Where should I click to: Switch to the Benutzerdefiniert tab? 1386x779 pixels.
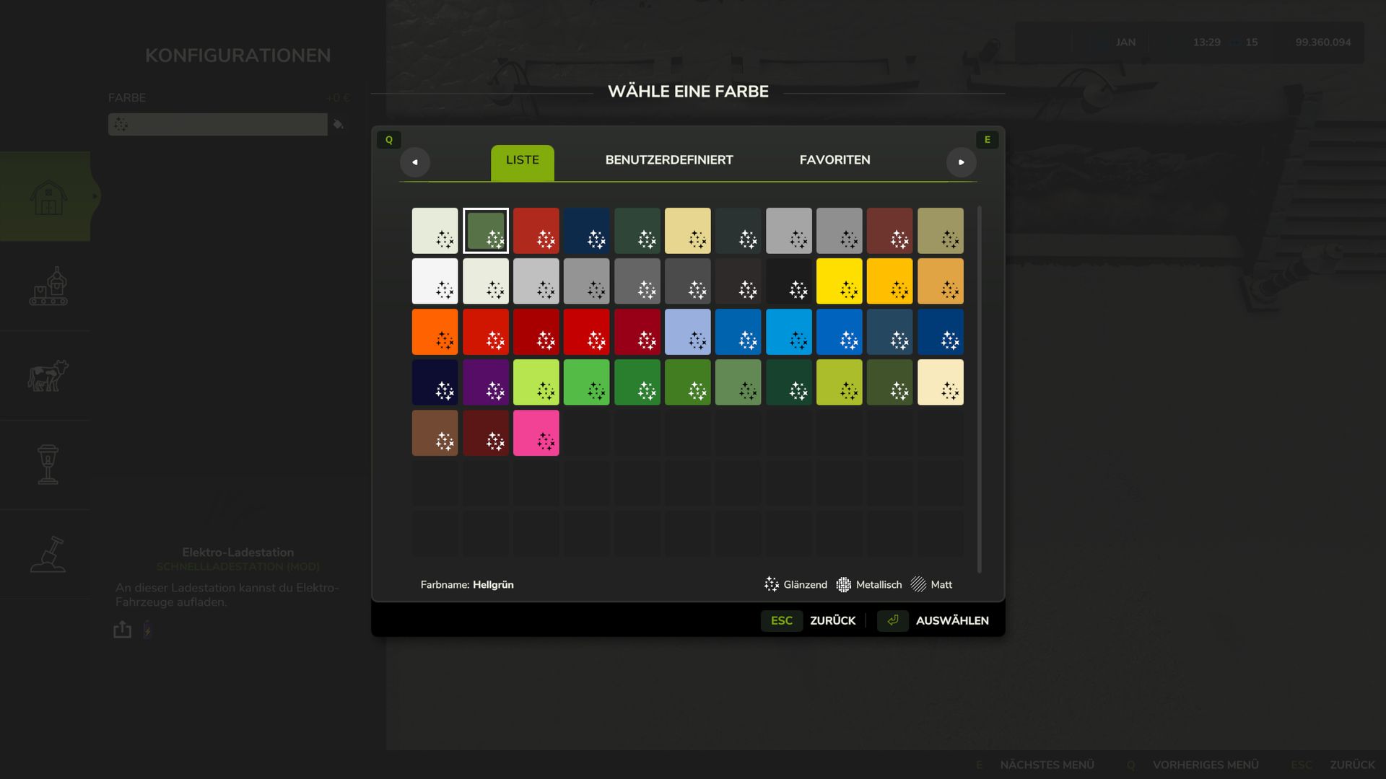(x=669, y=160)
